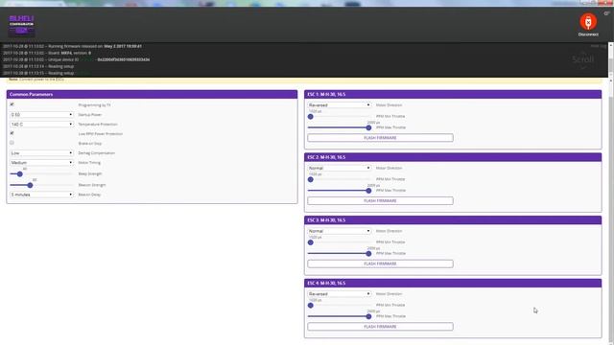Click the ESC 1 panel header
614x345 pixels.
453,94
